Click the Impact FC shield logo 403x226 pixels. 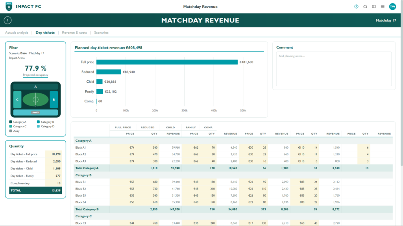pyautogui.click(x=9, y=7)
